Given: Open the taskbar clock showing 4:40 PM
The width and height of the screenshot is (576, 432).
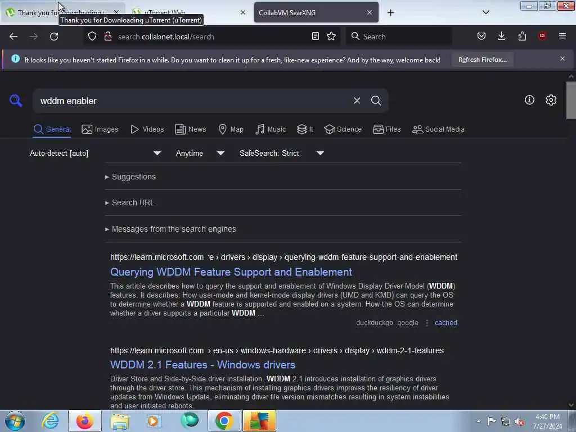Looking at the screenshot, I should (x=547, y=421).
